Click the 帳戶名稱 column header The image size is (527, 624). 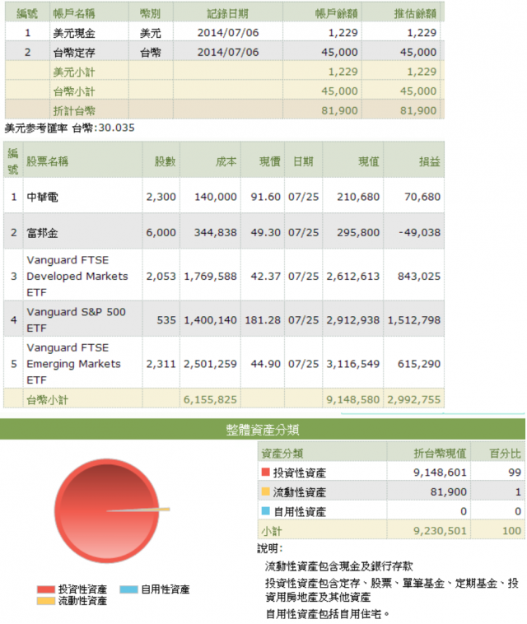(x=74, y=13)
